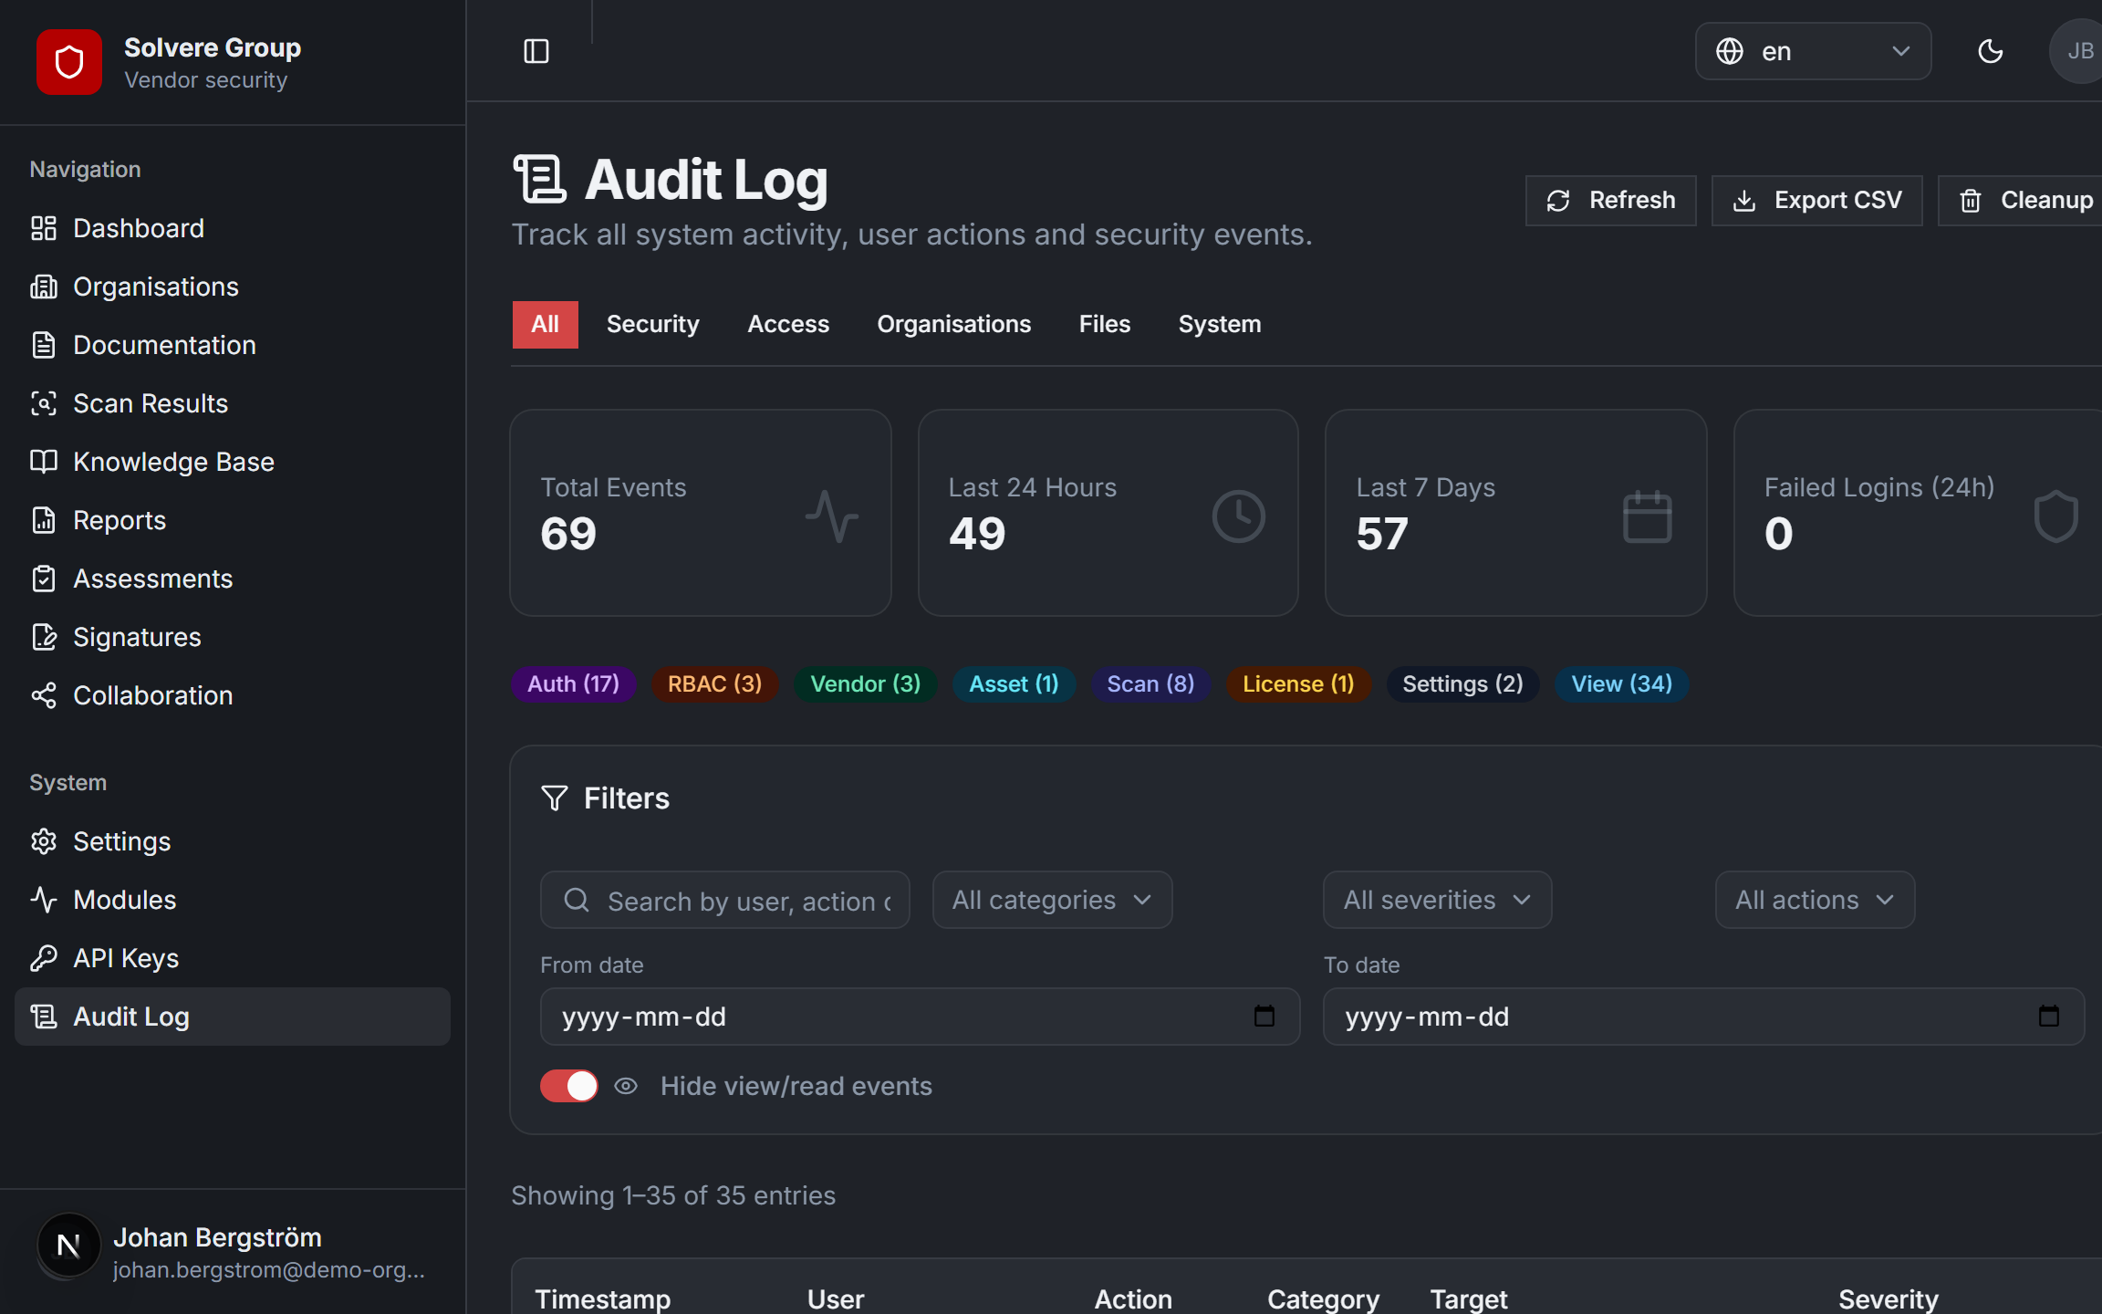The height and width of the screenshot is (1314, 2102).
Task: Switch to the Access tab
Action: click(x=788, y=325)
